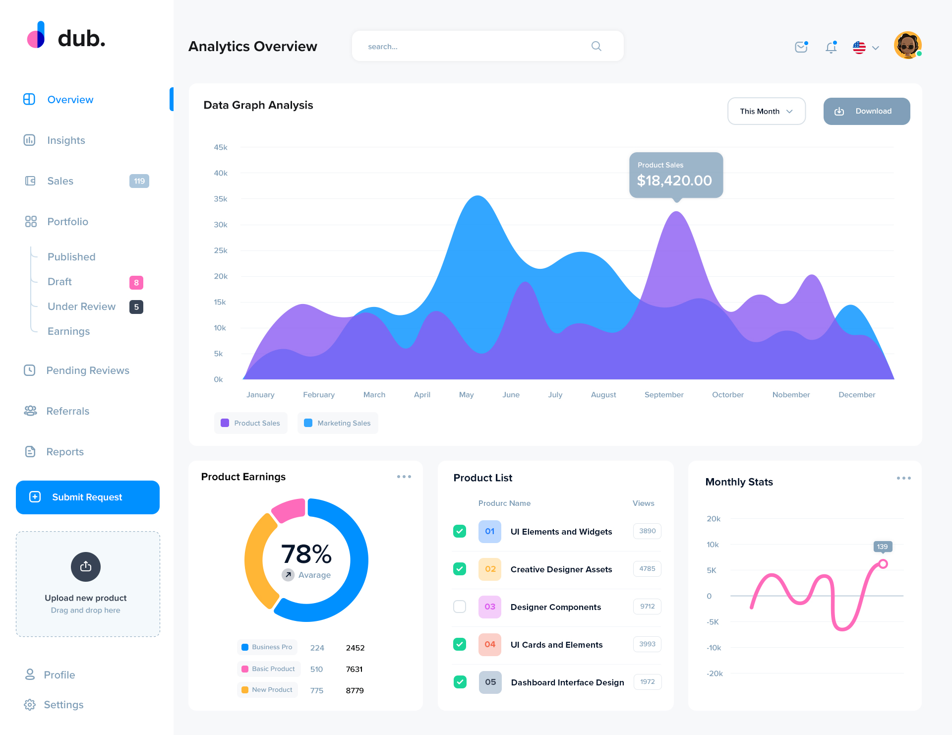Viewport: 952px width, 735px height.
Task: Click the Insights chart icon in sidebar
Action: tap(30, 140)
